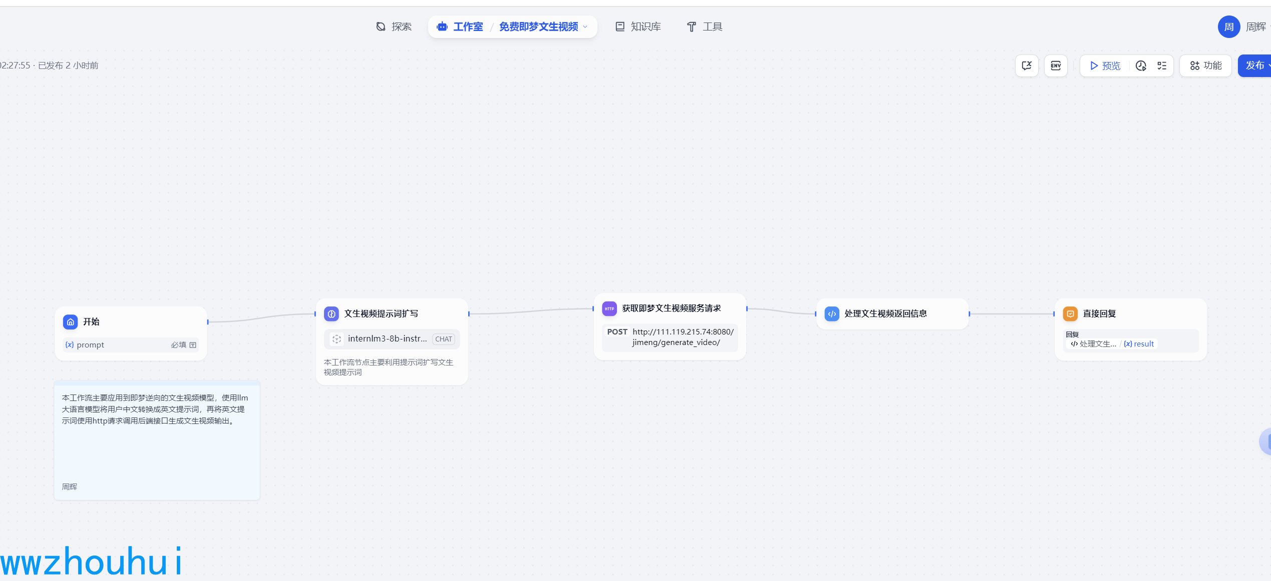This screenshot has height=581, width=1271.
Task: Click the direct reply node icon
Action: [1070, 313]
